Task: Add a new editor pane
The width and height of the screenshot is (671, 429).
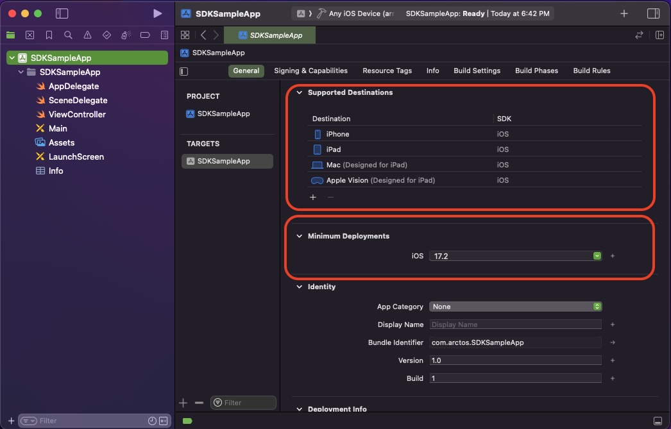Action: (x=659, y=35)
